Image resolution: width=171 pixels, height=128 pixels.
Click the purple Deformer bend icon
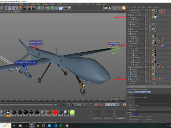point(57,8)
